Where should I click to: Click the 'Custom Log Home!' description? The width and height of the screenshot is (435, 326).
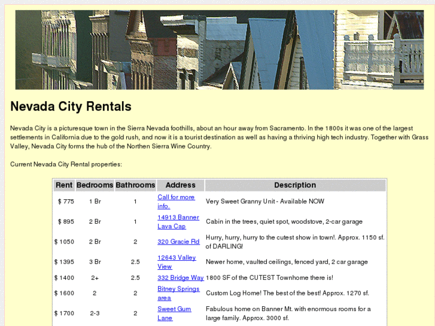click(x=287, y=293)
